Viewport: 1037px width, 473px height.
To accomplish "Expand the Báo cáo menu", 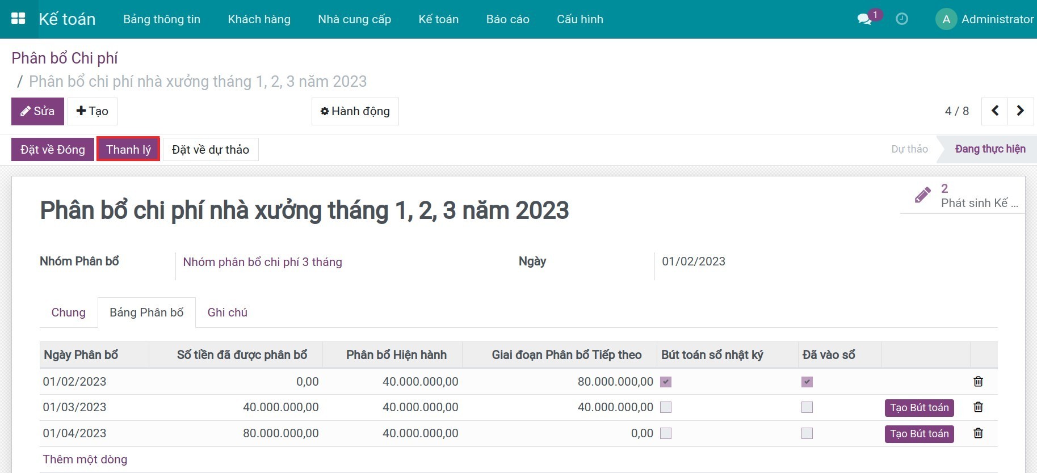I will 507,19.
